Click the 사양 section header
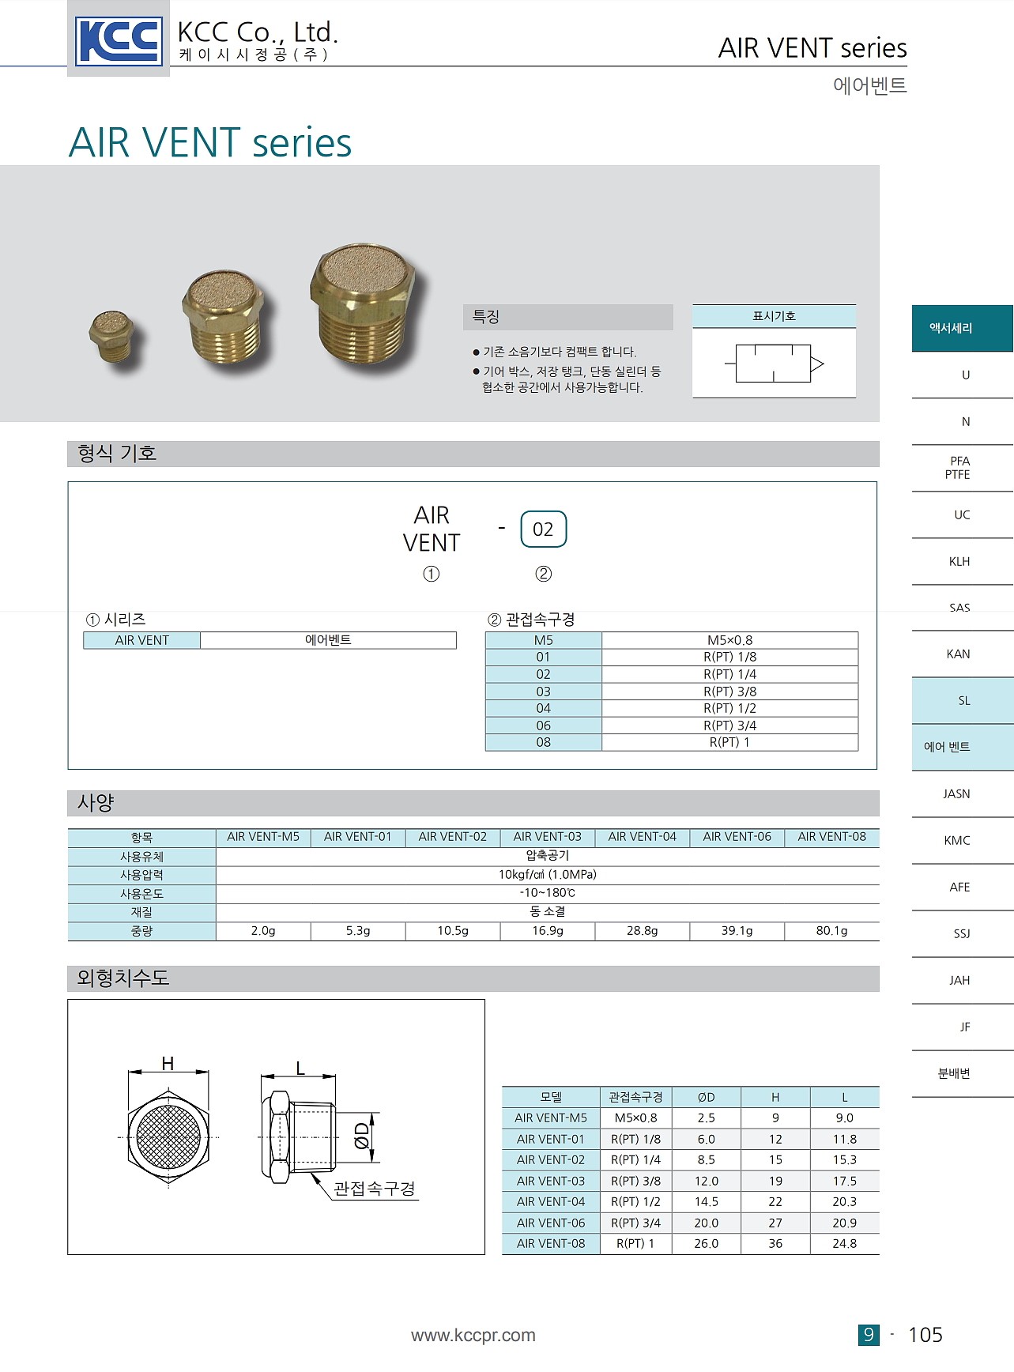1014x1372 pixels. pos(473,803)
